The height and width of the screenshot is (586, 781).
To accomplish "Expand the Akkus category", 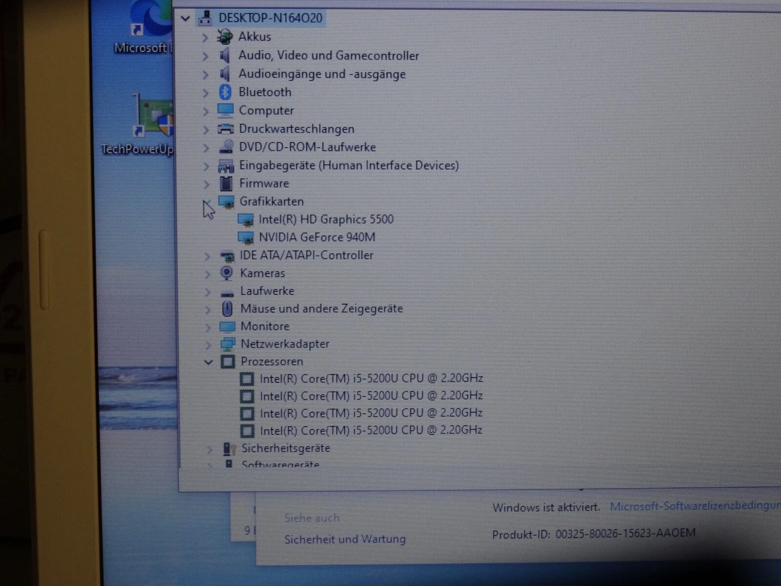I will [x=206, y=37].
